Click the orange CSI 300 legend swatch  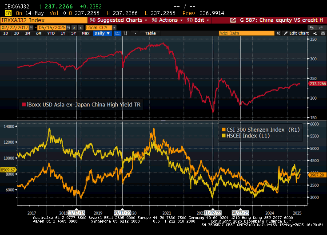pos(223,129)
